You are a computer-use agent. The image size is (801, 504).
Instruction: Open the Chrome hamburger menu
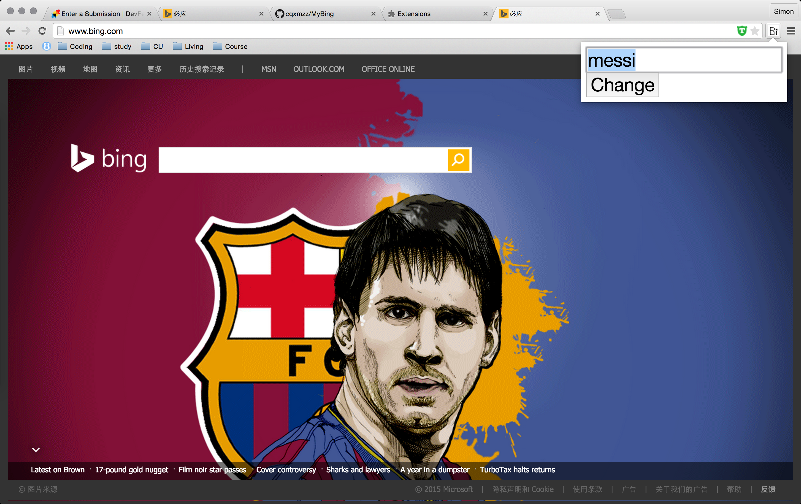[x=791, y=31]
